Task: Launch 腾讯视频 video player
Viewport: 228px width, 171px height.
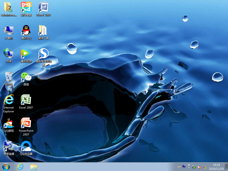Action: 26,54
